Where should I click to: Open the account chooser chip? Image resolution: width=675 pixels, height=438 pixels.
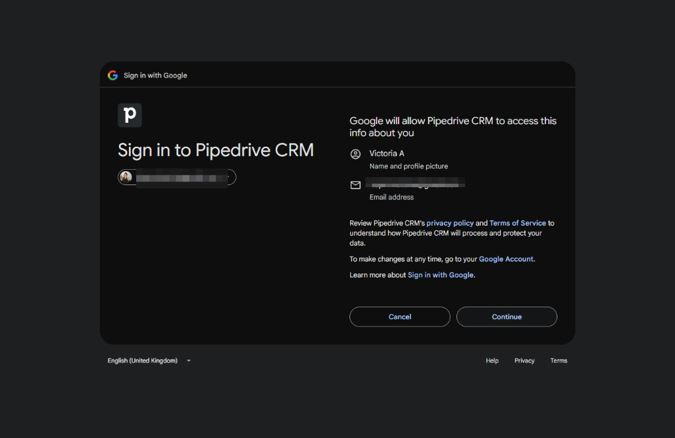177,177
